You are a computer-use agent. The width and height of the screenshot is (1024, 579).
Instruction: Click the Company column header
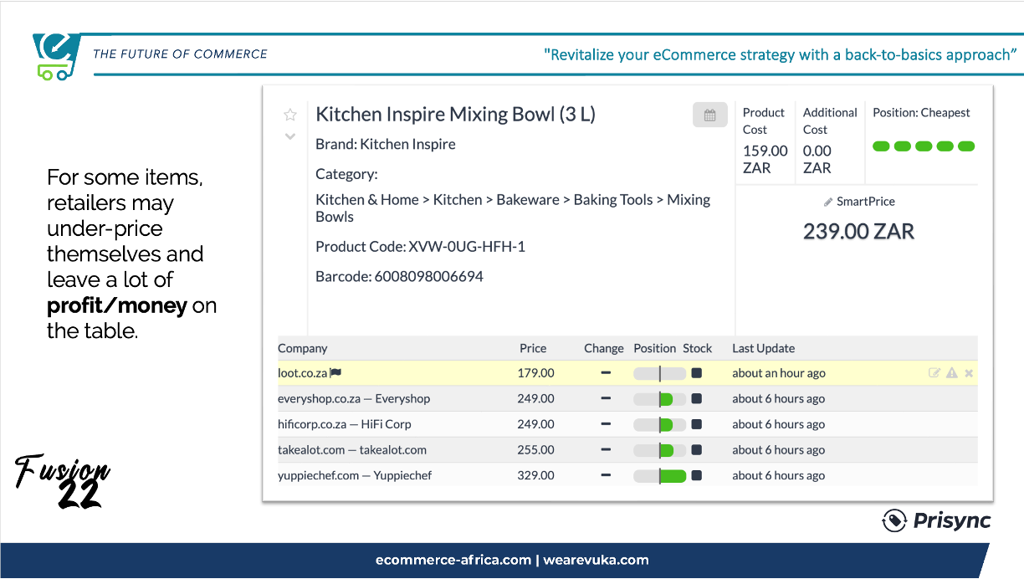pos(302,348)
